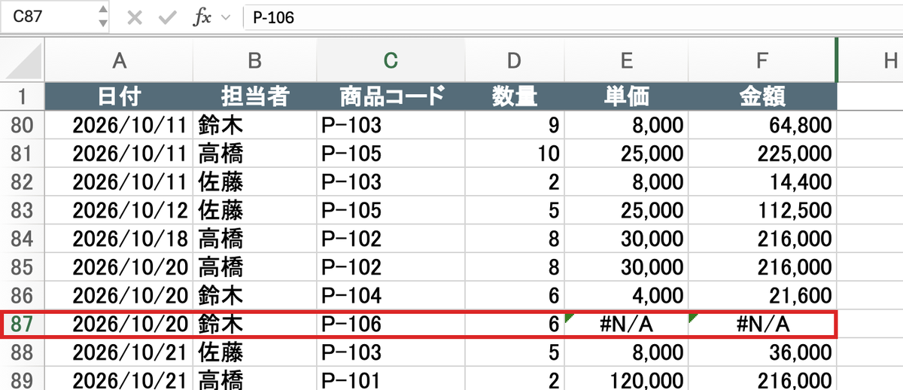Click quantity 10 in row 81

514,153
